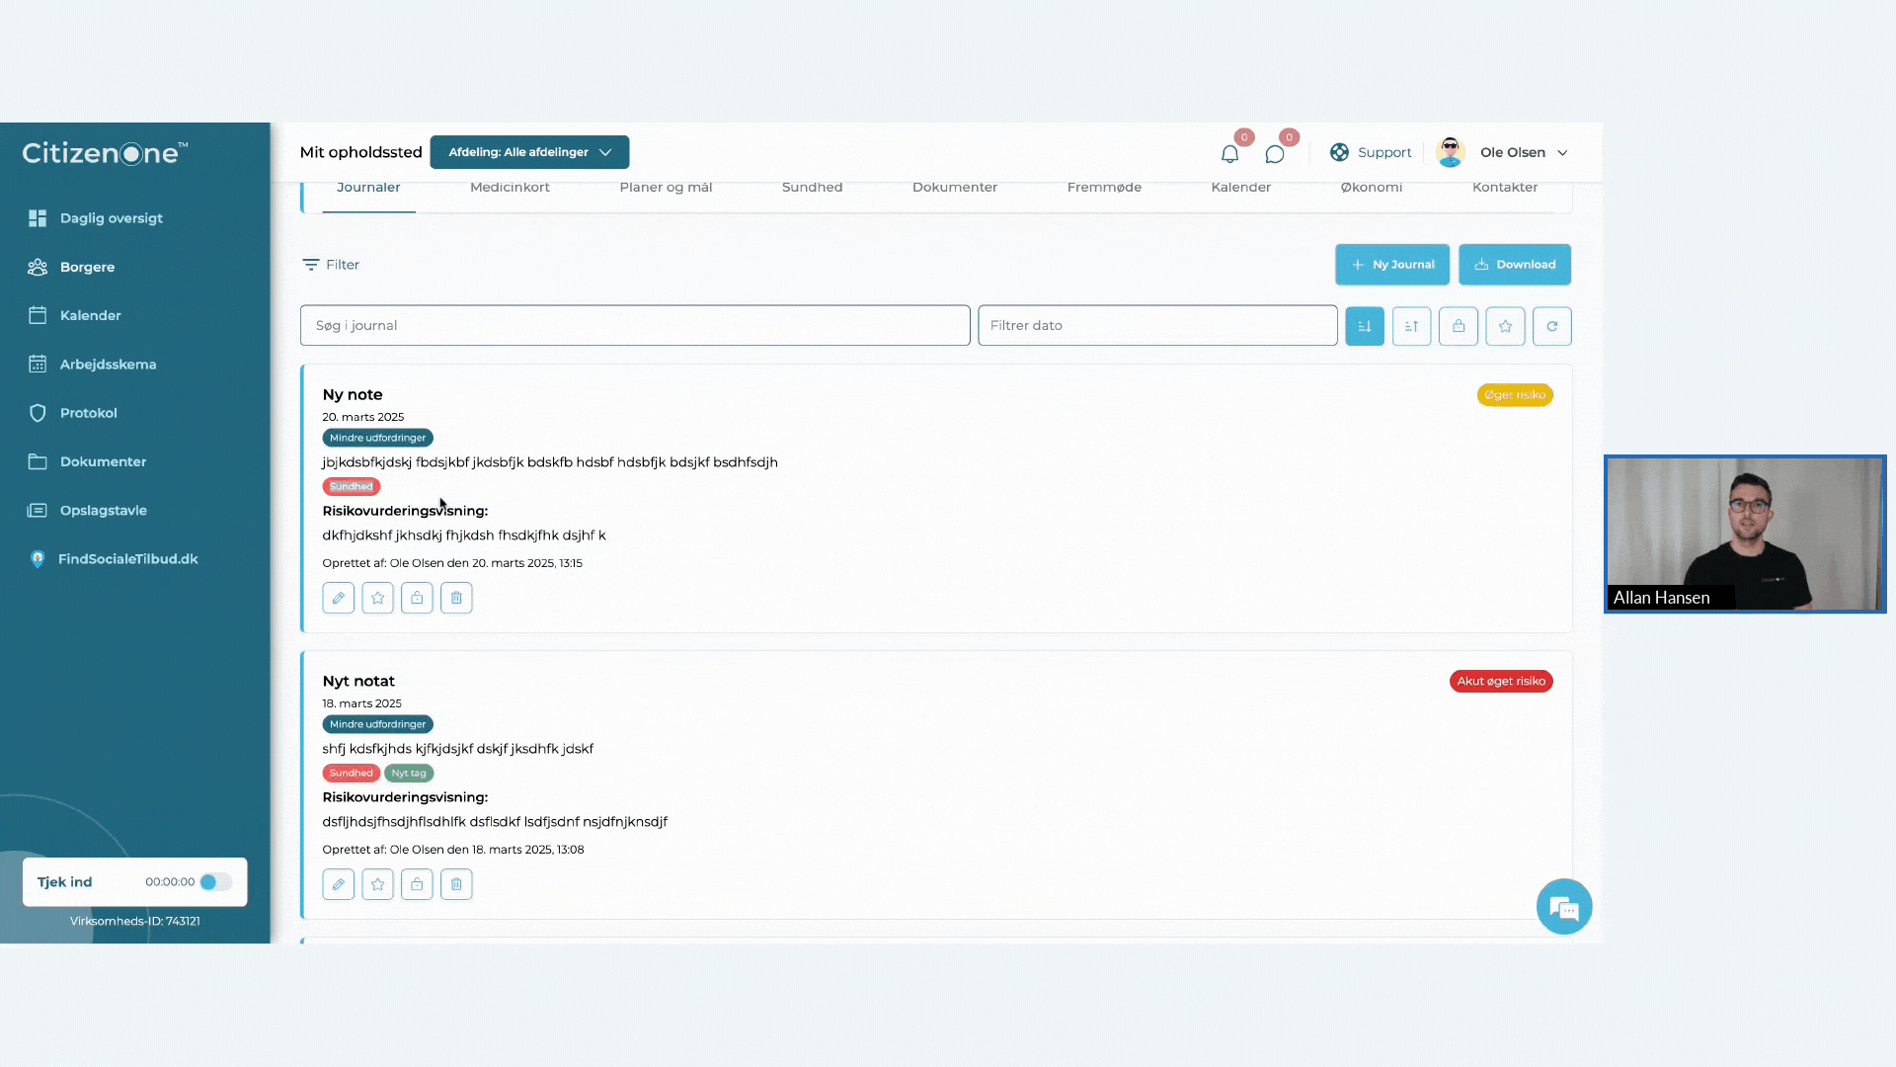The width and height of the screenshot is (1896, 1067).
Task: Sort journals ascending
Action: tap(1411, 326)
